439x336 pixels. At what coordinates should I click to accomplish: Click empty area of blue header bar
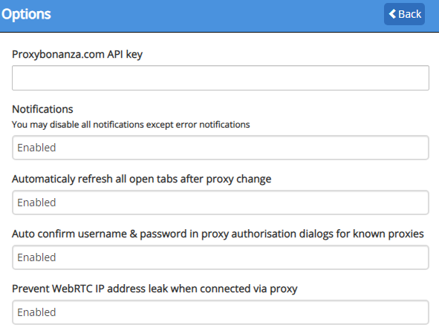[x=218, y=16]
